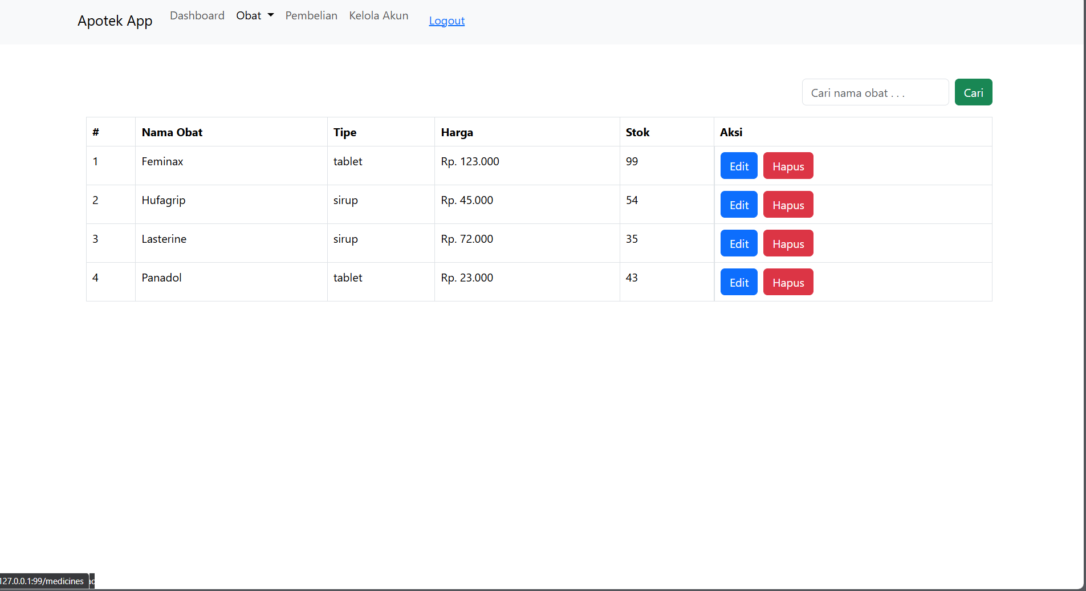Remove Lasterine with Hapus

click(x=788, y=243)
